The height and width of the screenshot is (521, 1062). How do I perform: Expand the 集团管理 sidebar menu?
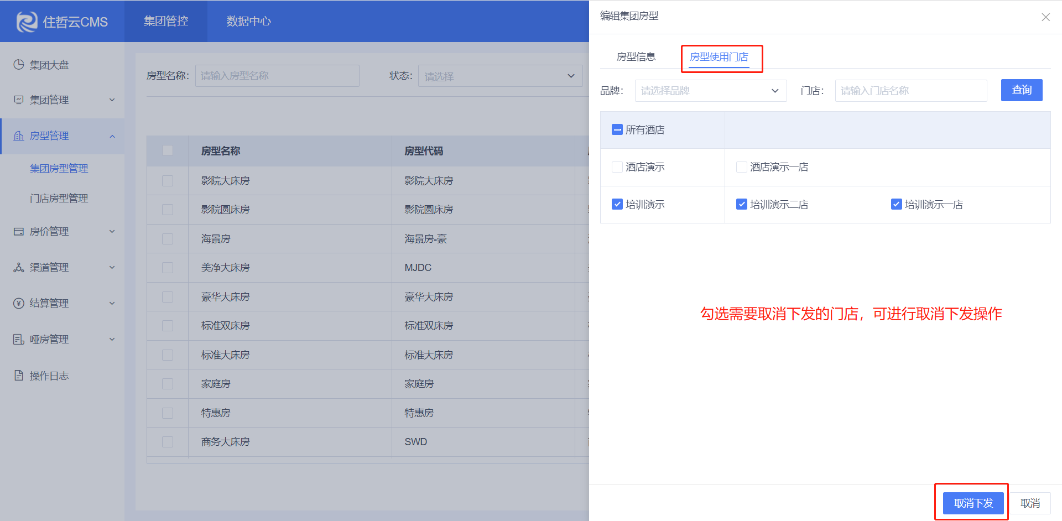click(x=112, y=100)
